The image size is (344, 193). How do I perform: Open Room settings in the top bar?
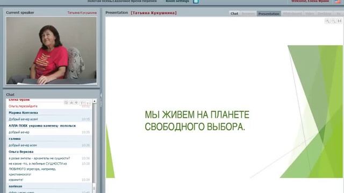click(x=177, y=1)
